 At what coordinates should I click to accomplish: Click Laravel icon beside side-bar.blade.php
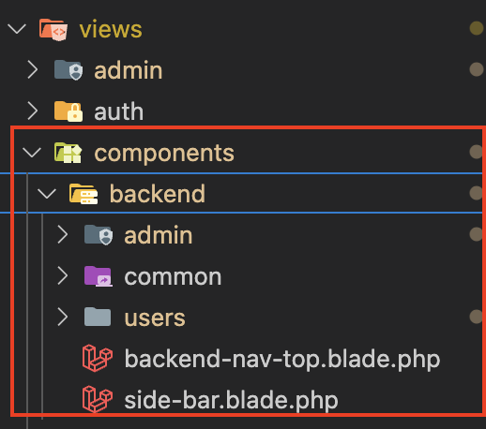(x=98, y=399)
